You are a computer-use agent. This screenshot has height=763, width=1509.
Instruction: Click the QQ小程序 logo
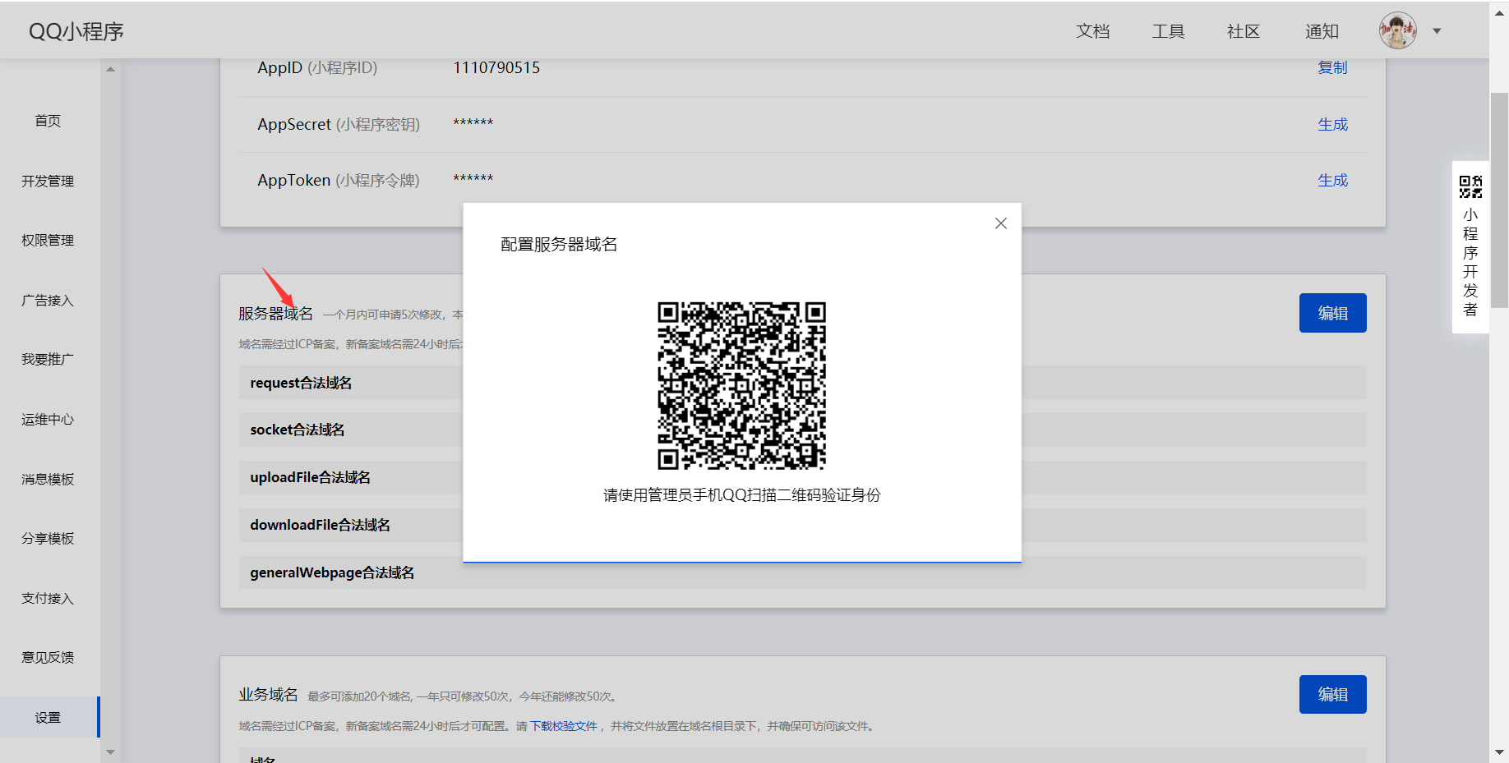coord(76,31)
